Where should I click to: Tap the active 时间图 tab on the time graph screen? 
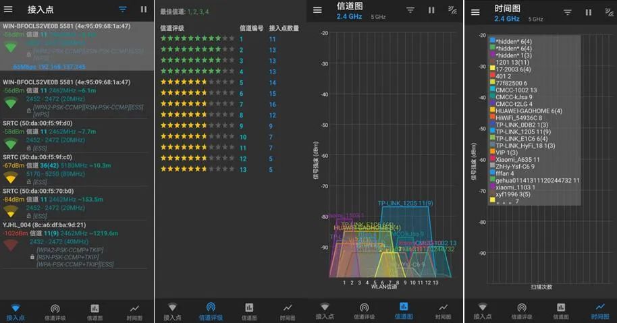600,311
